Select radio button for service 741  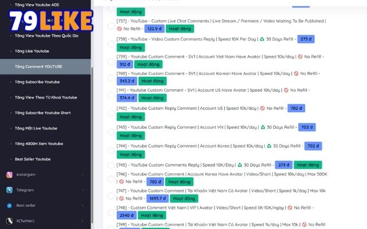click(x=111, y=95)
